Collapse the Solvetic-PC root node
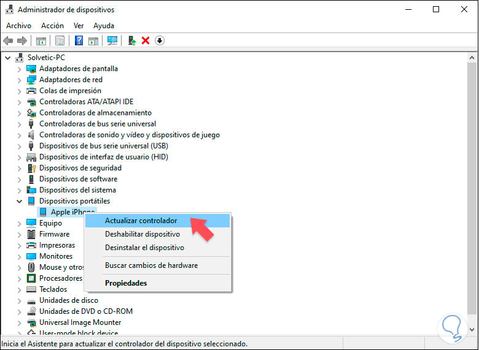This screenshot has height=350, width=479. [x=8, y=58]
